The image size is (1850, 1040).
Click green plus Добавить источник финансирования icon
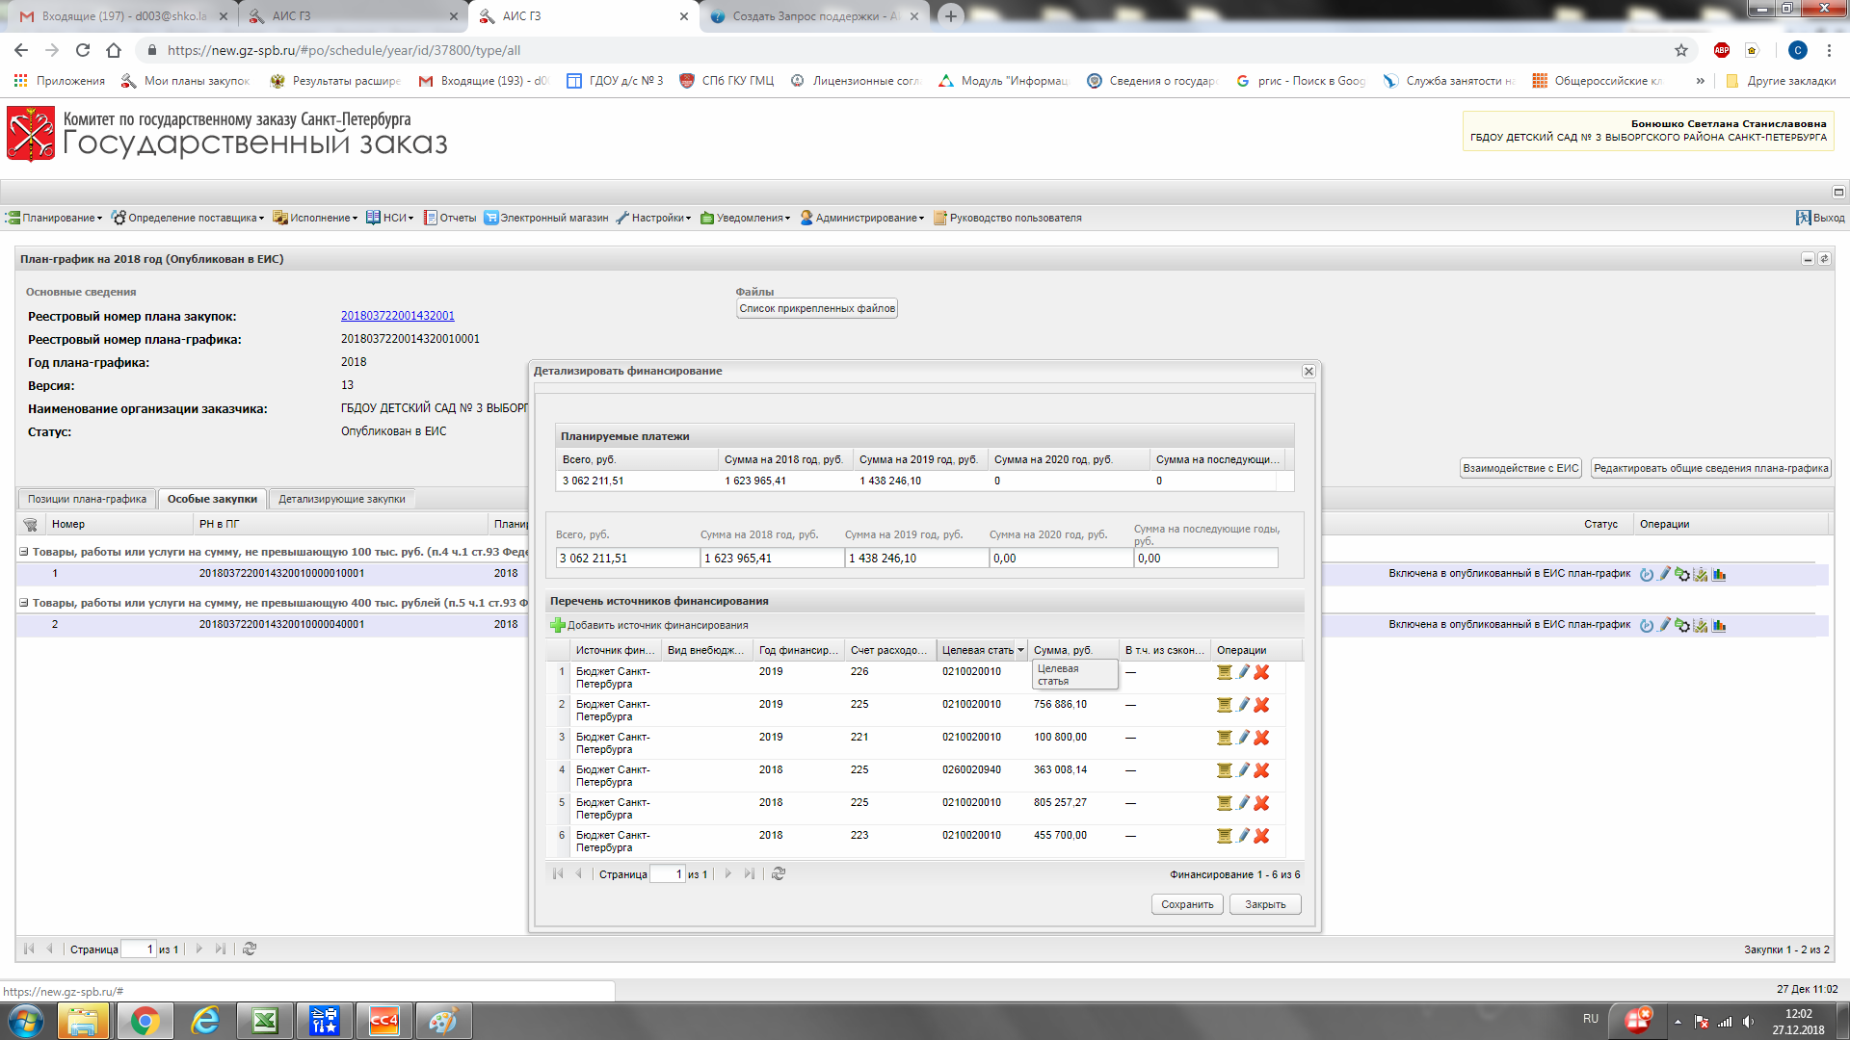coord(557,625)
